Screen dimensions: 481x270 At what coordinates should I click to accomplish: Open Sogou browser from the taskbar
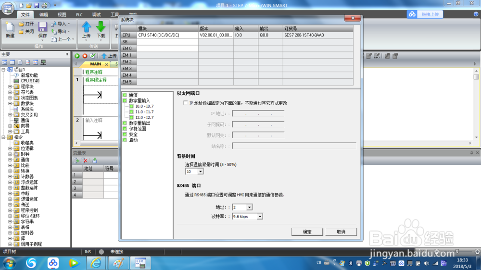click(x=31, y=263)
